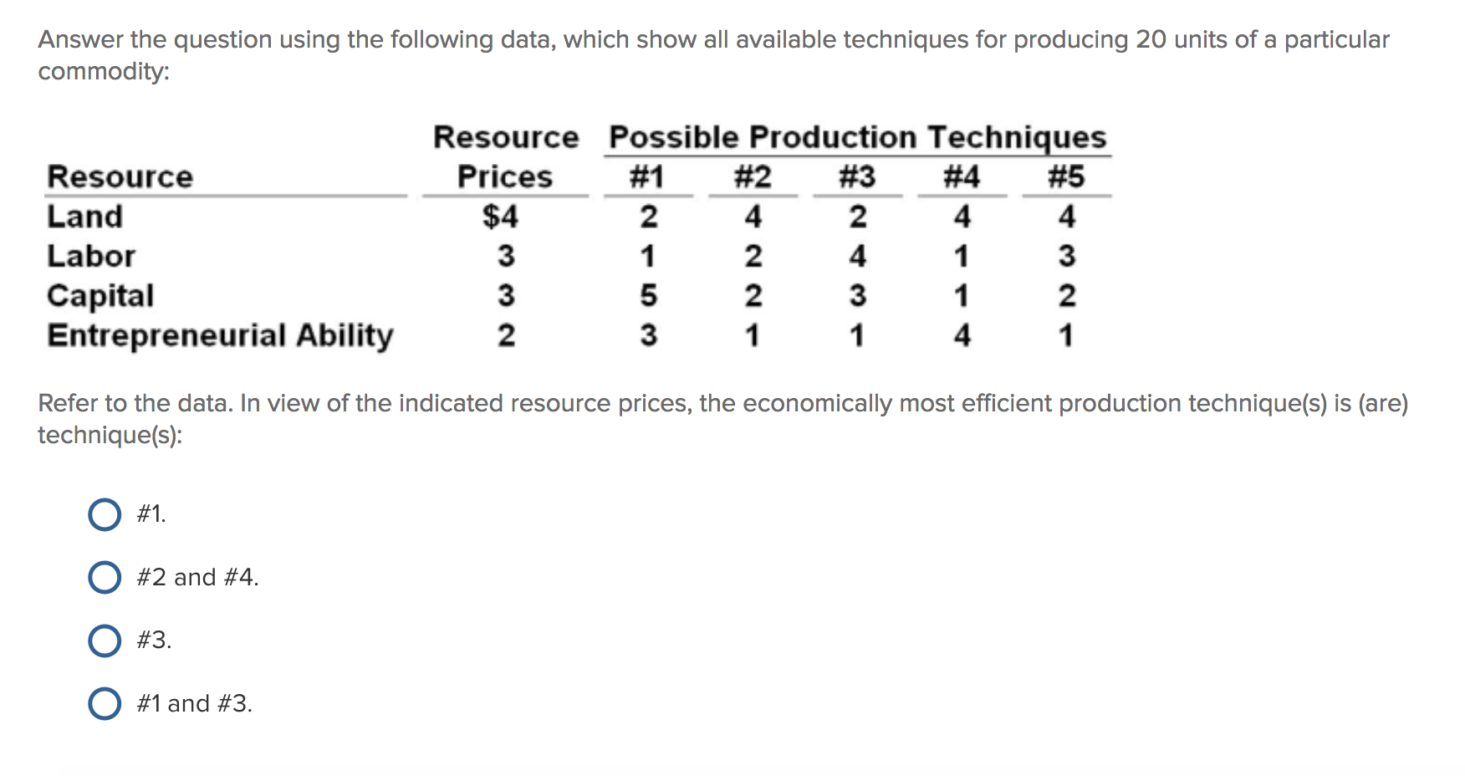Click the #4 technique column header
Image resolution: width=1465 pixels, height=776 pixels.
click(x=960, y=176)
